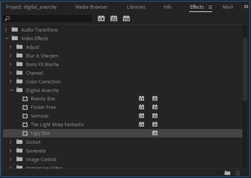This screenshot has height=178, width=251.
Task: Expand the Image Control folder
Action: click(10, 159)
